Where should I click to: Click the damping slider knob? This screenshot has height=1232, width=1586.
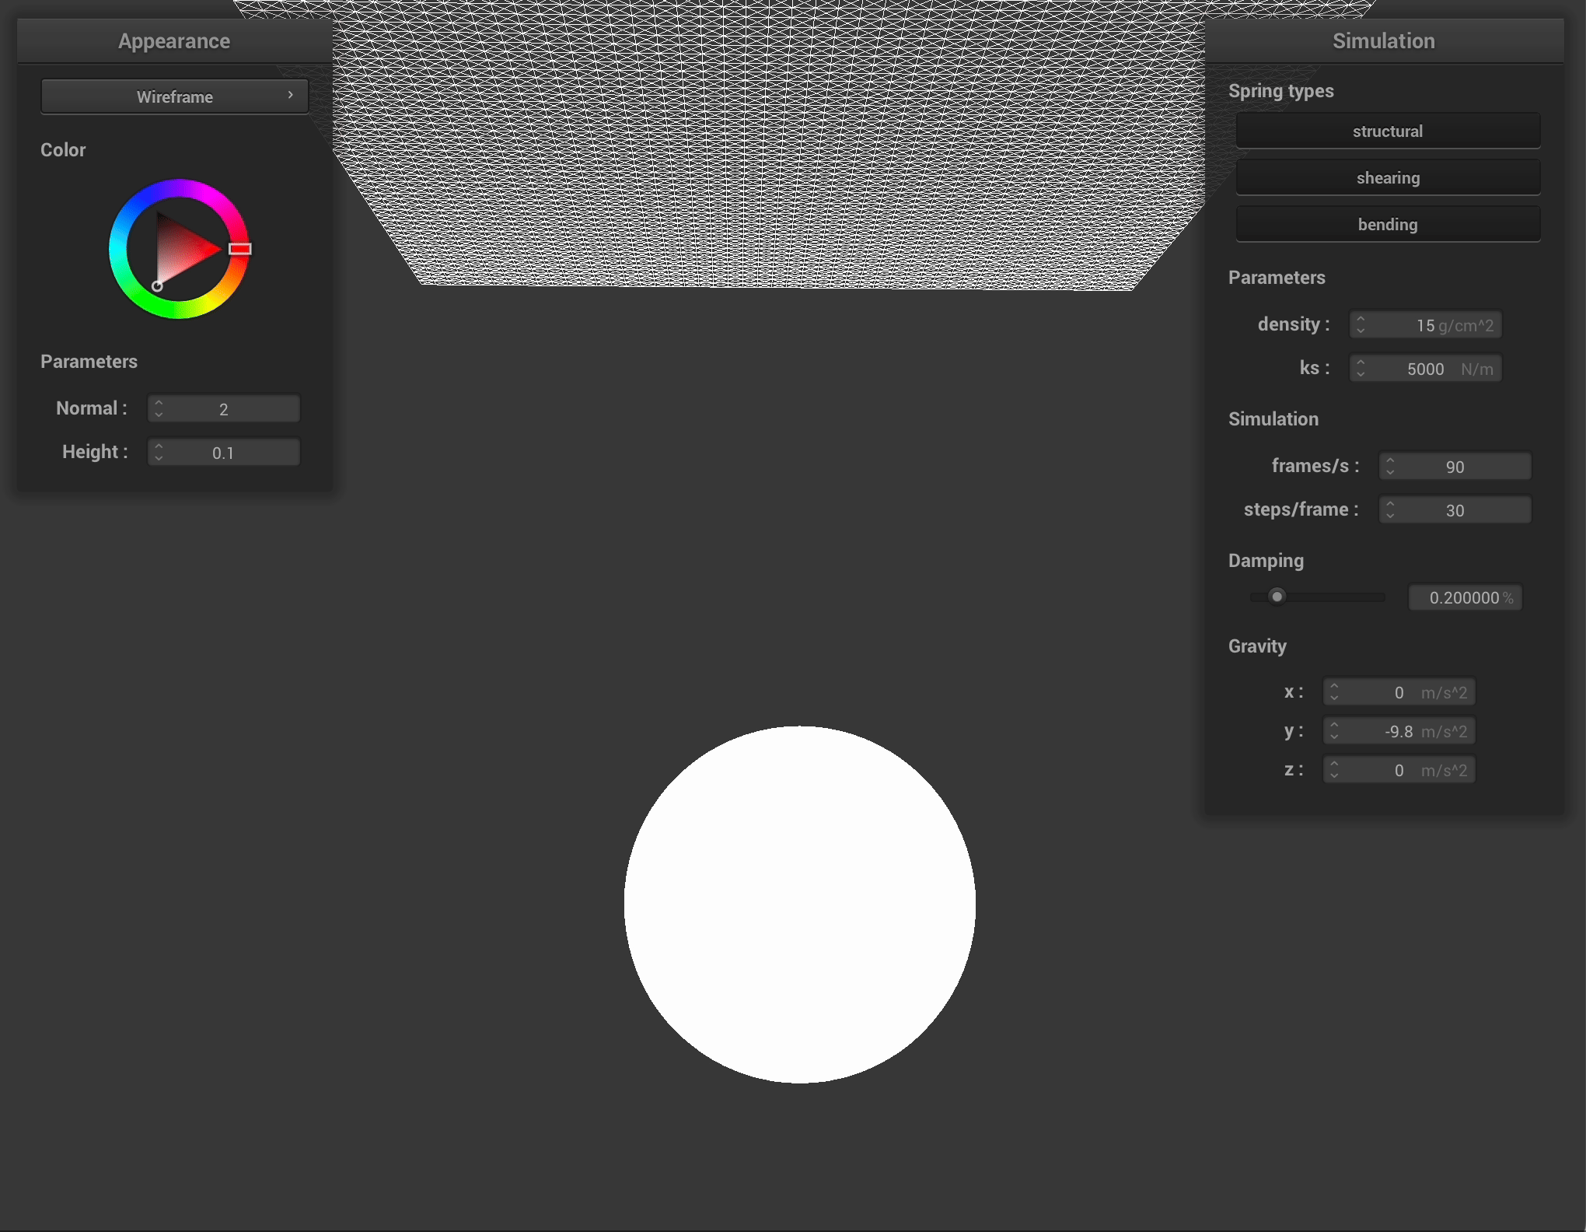point(1277,597)
